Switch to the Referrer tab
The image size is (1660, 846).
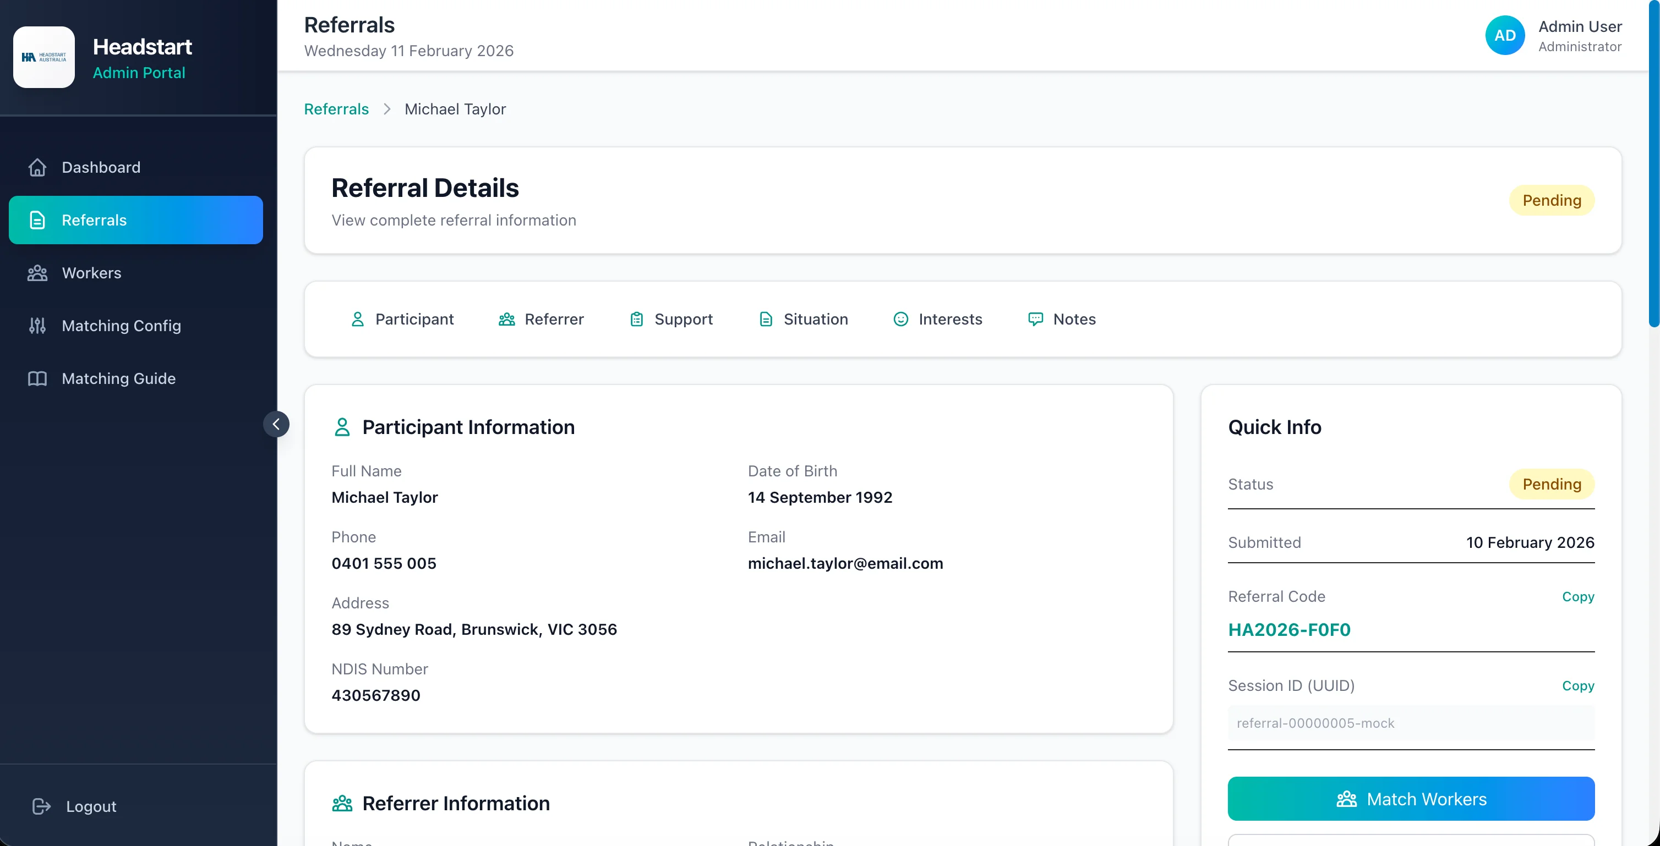coord(541,320)
